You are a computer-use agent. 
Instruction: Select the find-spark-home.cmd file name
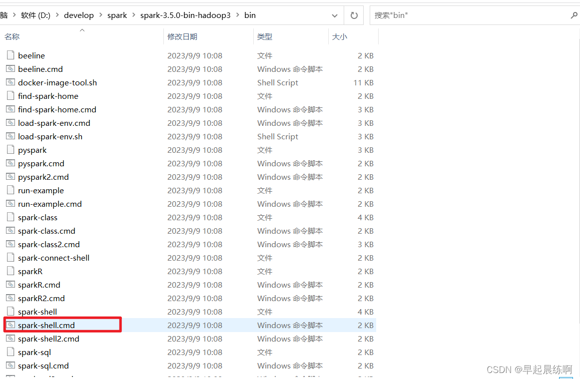57,109
